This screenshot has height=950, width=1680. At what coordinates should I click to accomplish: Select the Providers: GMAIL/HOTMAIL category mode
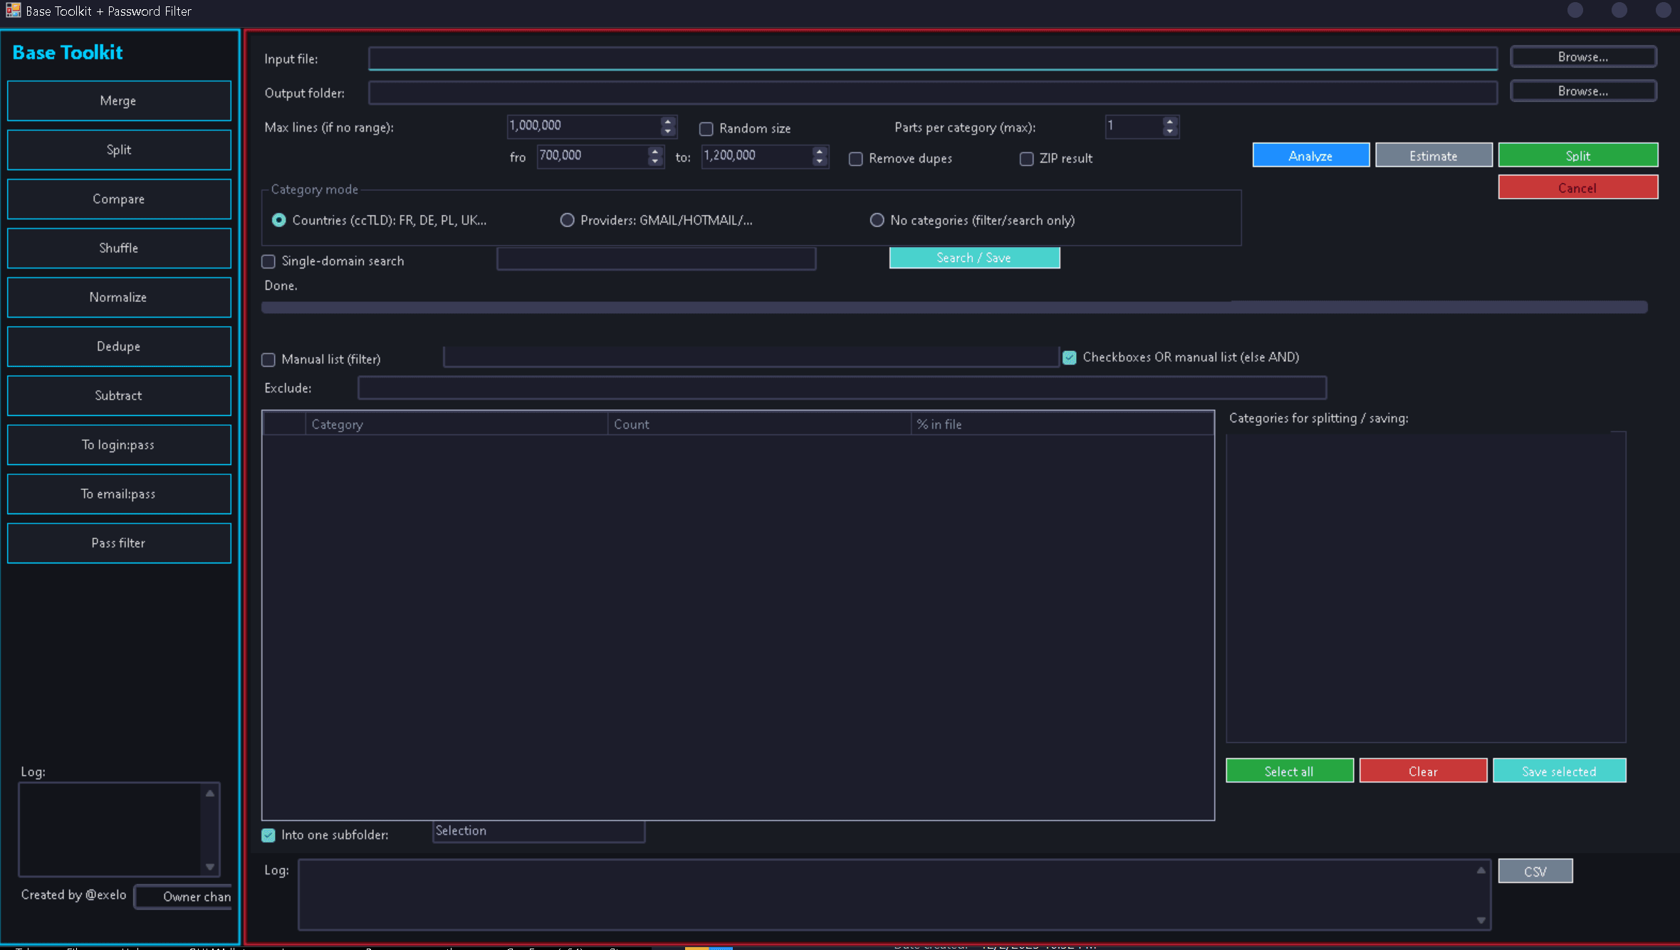[x=567, y=220]
